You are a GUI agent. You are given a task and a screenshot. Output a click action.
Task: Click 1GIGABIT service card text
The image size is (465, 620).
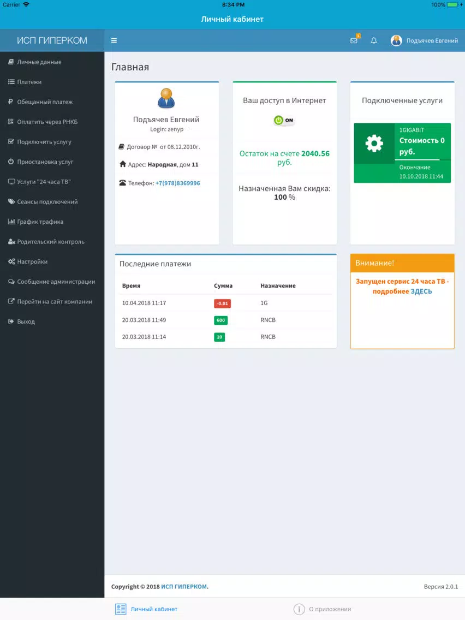pos(412,130)
